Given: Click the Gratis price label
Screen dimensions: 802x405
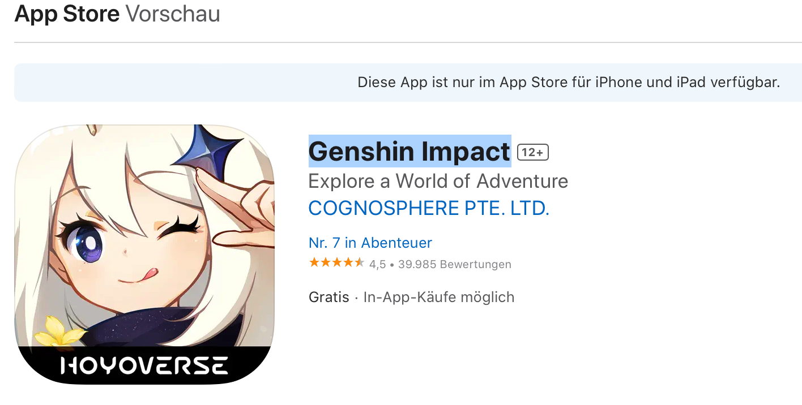Looking at the screenshot, I should 329,297.
